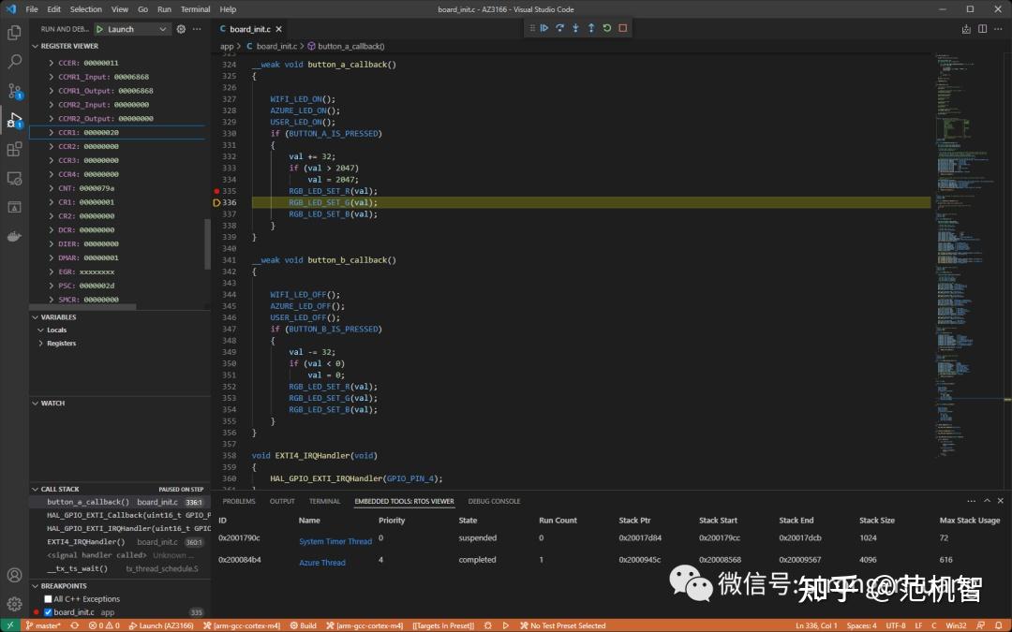Open the Manage gear in activity bar

(14, 604)
